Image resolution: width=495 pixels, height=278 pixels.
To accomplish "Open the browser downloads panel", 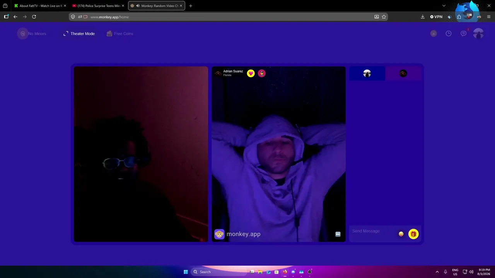I will (423, 17).
